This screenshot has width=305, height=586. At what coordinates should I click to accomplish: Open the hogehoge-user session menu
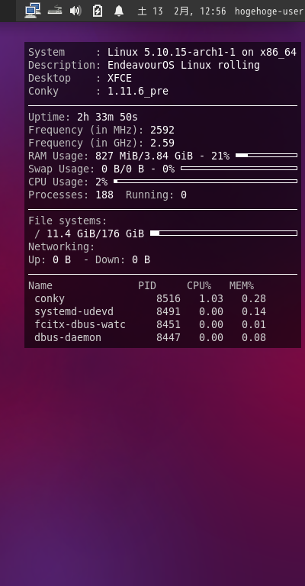coord(269,11)
